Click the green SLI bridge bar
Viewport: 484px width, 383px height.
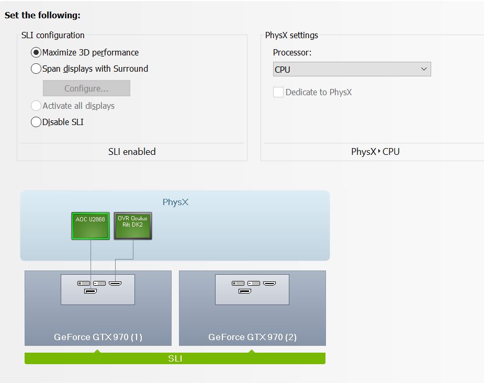pos(175,358)
